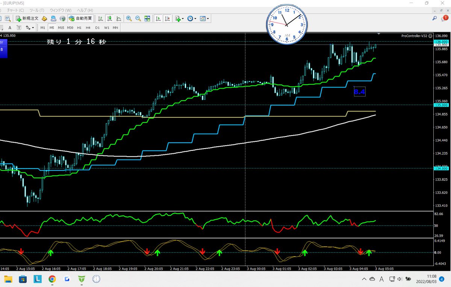Click the taskbar date and time 11:08
This screenshot has height=287, width=451.
click(x=426, y=278)
